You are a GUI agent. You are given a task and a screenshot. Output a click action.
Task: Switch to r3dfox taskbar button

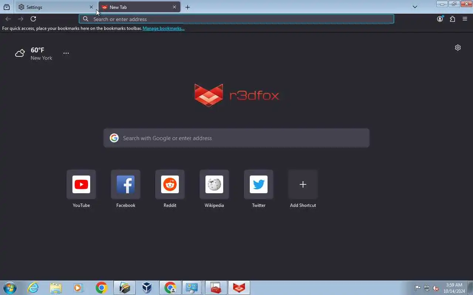point(239,288)
